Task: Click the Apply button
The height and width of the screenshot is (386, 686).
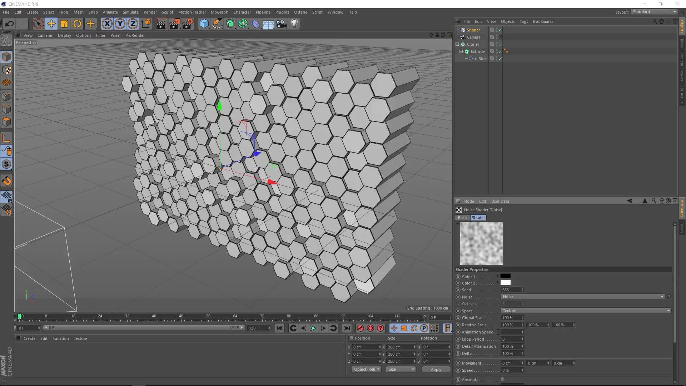Action: click(x=436, y=370)
